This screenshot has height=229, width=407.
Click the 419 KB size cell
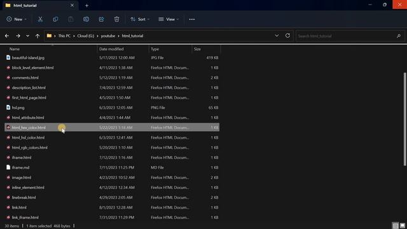212,58
